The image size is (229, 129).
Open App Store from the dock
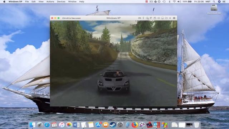click(x=98, y=125)
